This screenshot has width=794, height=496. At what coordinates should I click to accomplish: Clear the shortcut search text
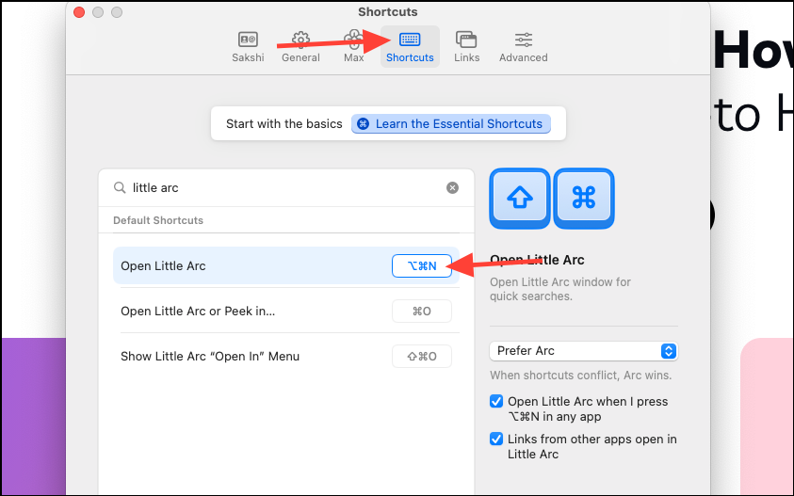(452, 188)
